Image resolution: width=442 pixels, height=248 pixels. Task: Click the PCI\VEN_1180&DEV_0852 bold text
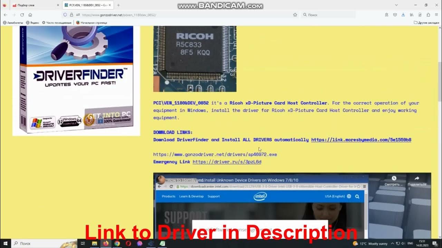click(181, 103)
